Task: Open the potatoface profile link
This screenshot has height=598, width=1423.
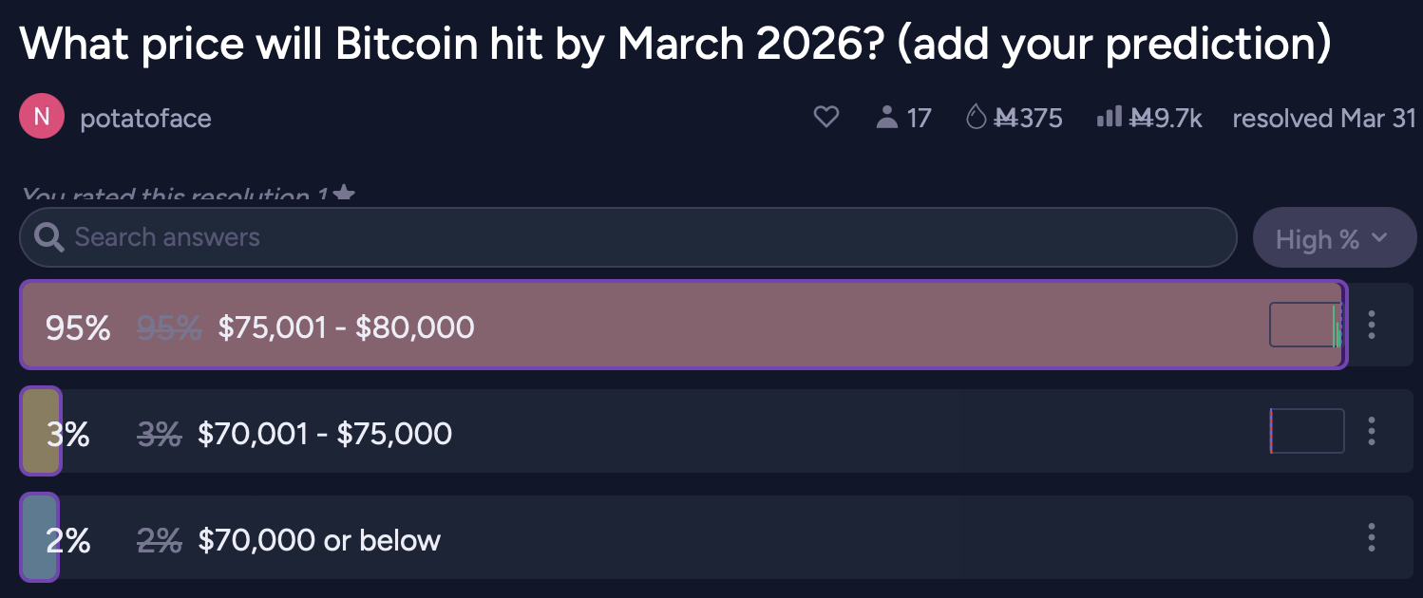Action: 145,119
